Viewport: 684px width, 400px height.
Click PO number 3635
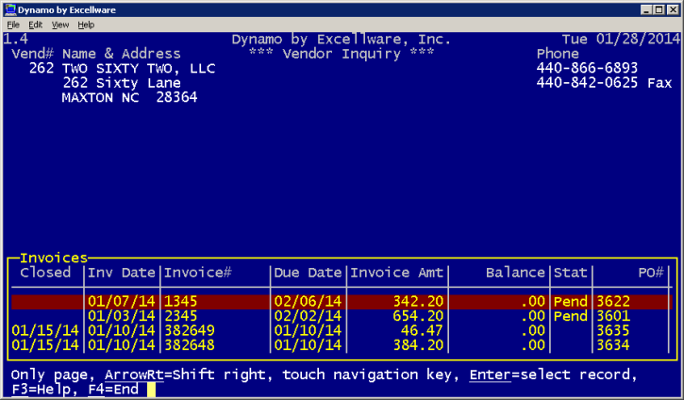pos(613,330)
